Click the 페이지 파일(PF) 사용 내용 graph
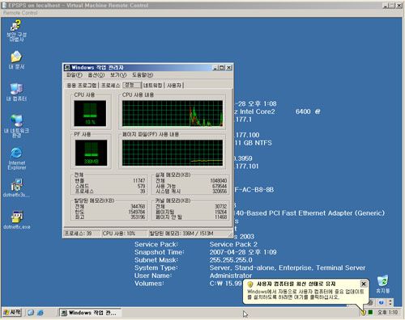The height and width of the screenshot is (320, 405). click(x=173, y=153)
